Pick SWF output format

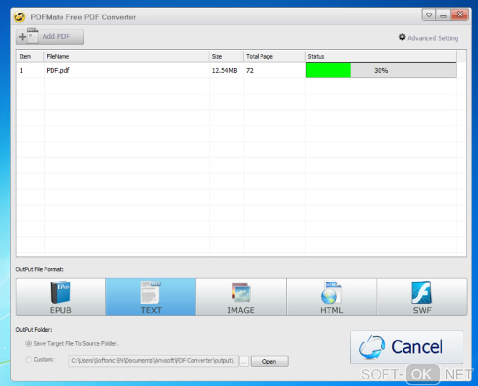[422, 297]
